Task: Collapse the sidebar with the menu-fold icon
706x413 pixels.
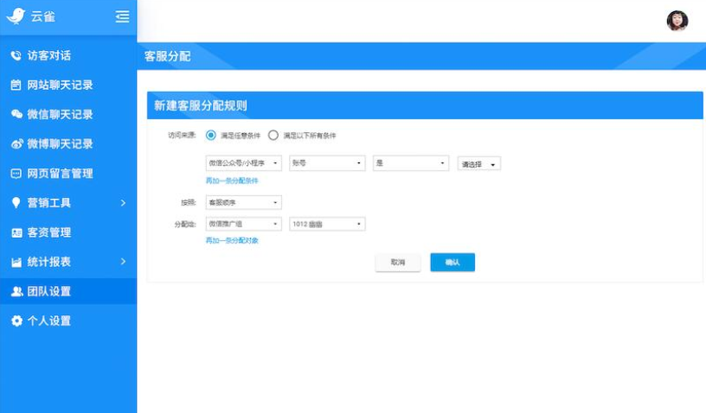Action: pos(122,16)
